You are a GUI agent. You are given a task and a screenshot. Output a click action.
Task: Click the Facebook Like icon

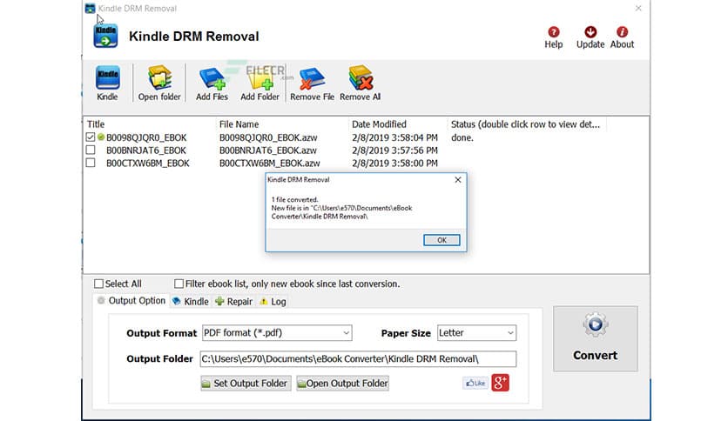click(x=475, y=383)
